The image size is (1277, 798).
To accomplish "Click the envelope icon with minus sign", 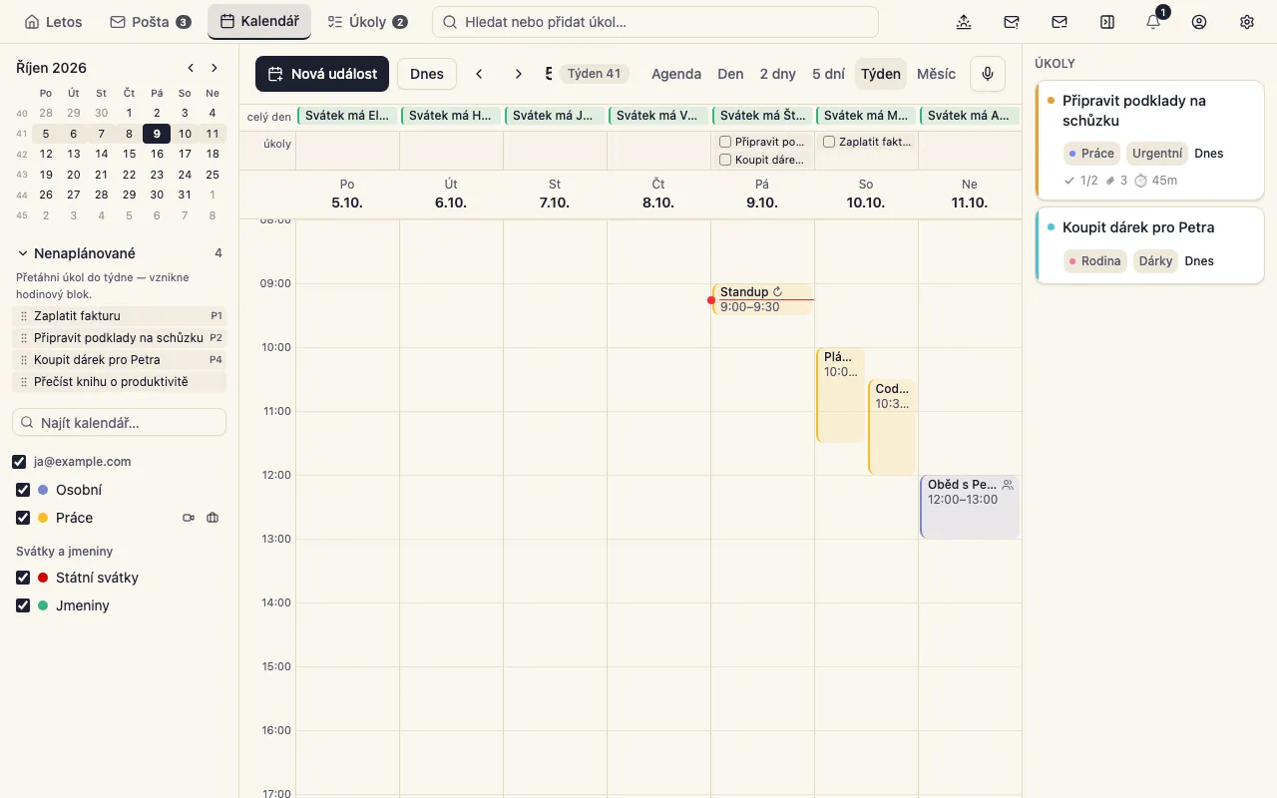I will (1060, 22).
